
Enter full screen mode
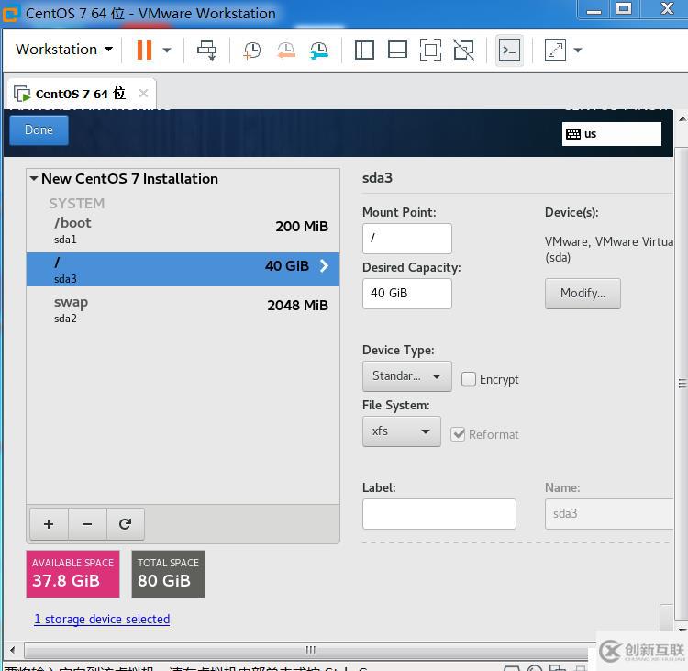point(431,50)
